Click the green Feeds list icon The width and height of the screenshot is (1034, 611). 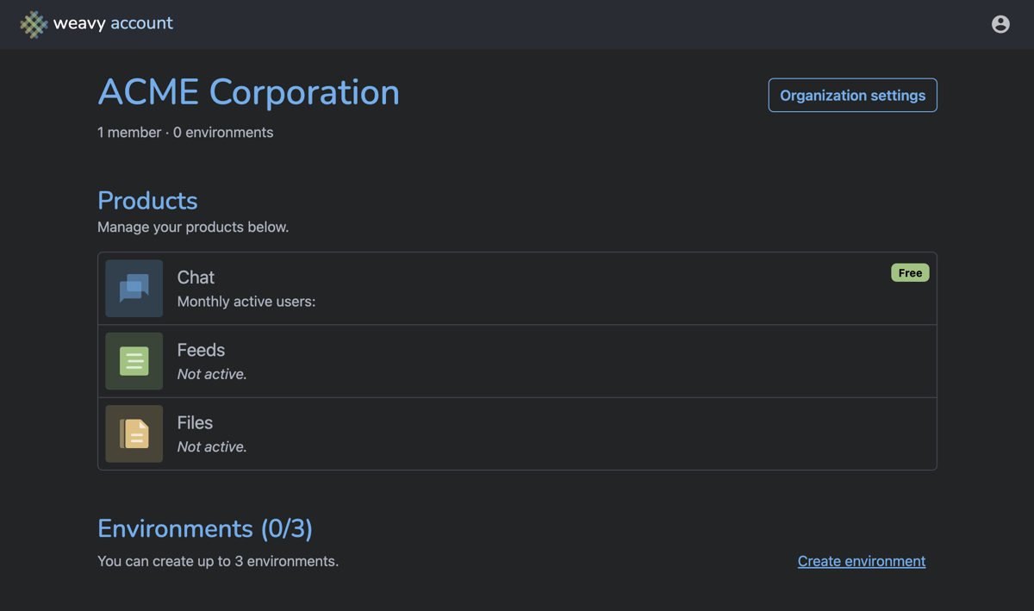click(x=134, y=361)
